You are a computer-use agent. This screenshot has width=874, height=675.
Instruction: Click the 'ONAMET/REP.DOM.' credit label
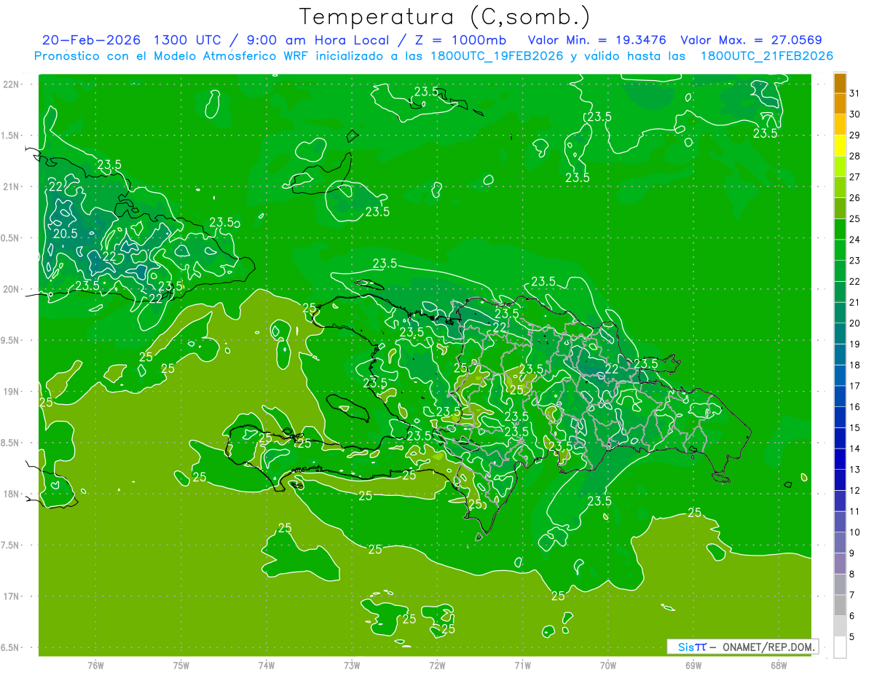click(x=769, y=647)
